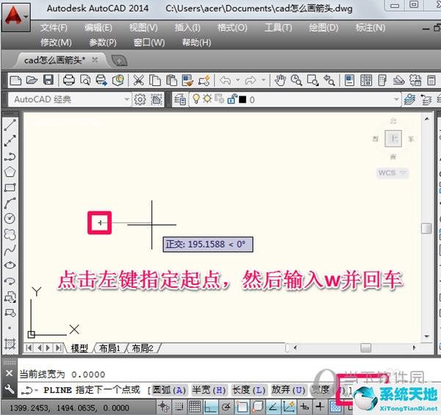441x415 pixels.
Task: Open the application menu red A button
Action: pyautogui.click(x=16, y=17)
